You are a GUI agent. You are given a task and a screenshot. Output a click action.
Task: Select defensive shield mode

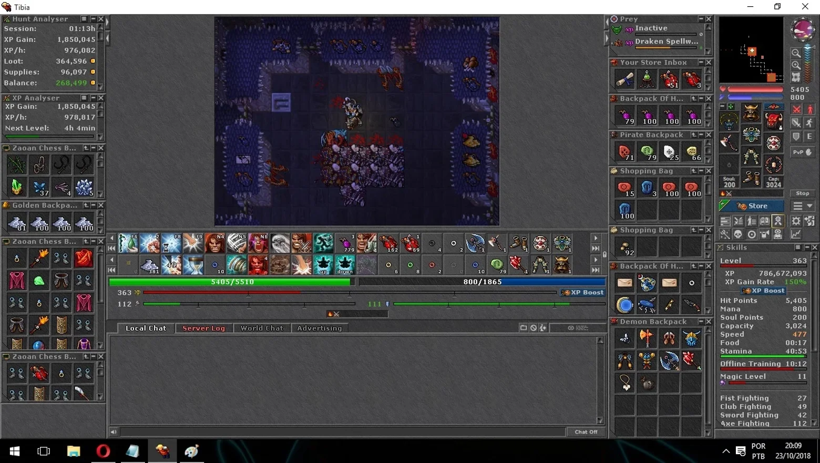point(797,137)
